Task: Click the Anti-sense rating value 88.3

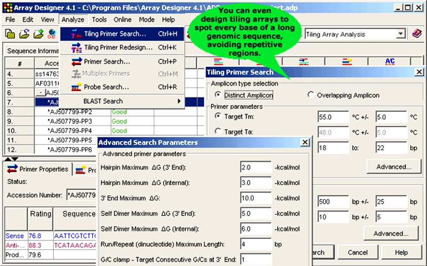Action: pos(35,246)
